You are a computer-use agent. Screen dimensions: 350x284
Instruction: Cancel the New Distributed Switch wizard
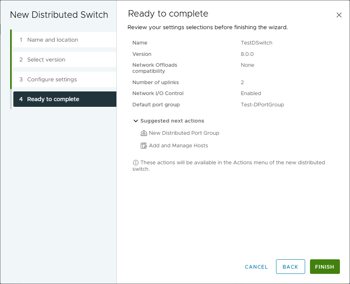click(x=256, y=267)
